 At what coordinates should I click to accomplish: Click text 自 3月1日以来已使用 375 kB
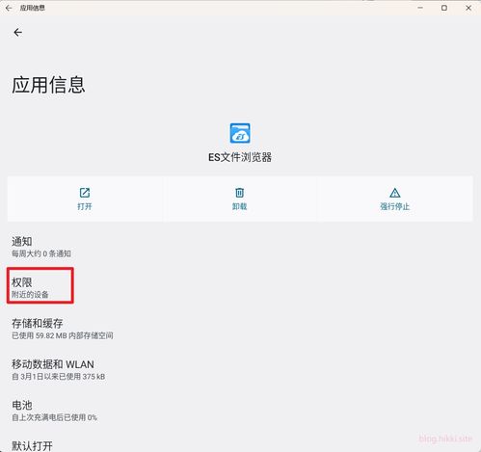(59, 377)
